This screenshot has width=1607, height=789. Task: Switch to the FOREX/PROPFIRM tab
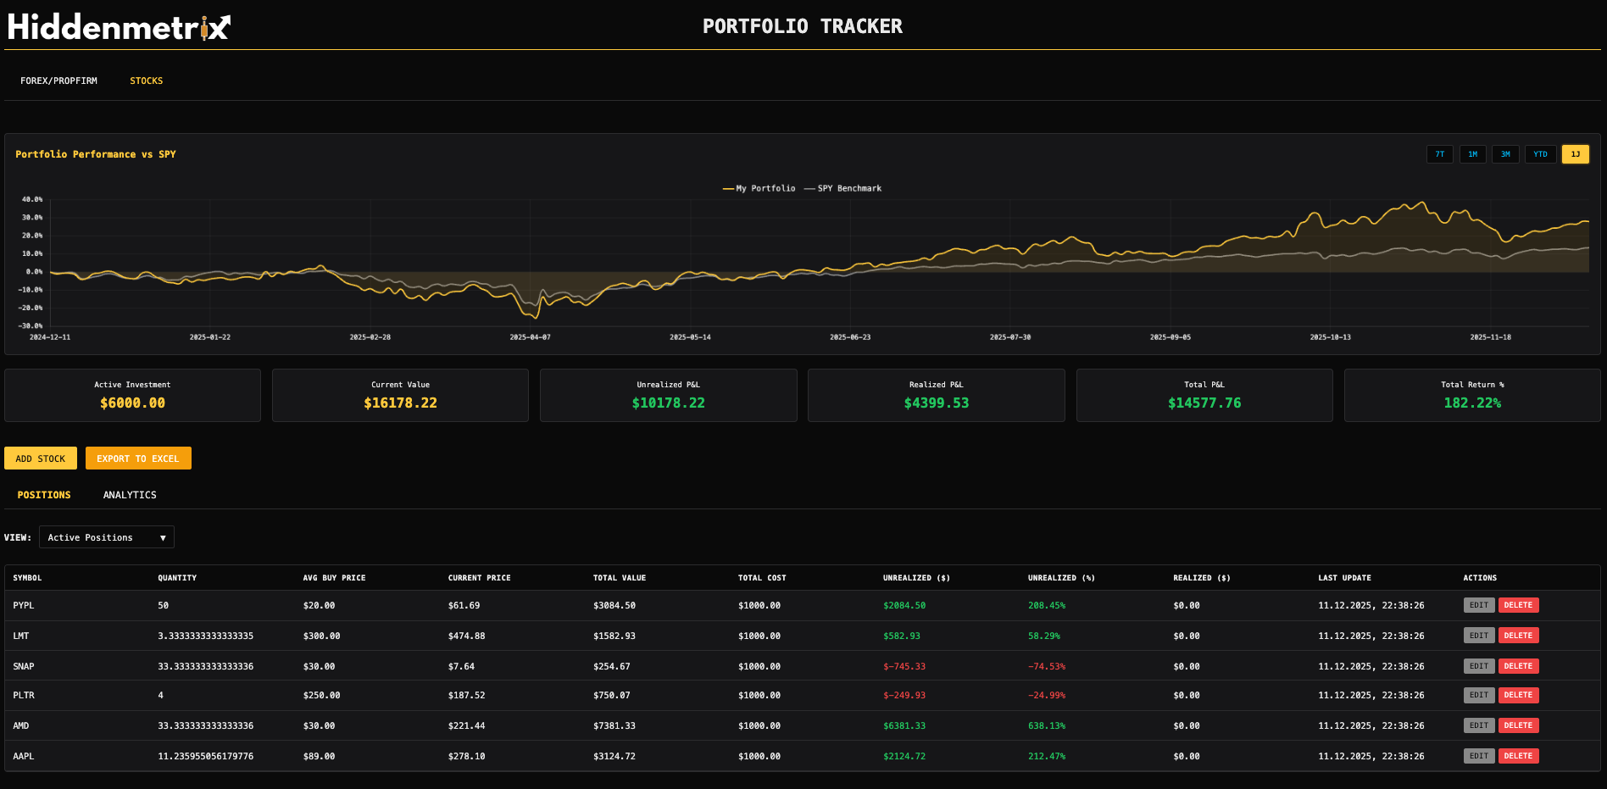[58, 81]
